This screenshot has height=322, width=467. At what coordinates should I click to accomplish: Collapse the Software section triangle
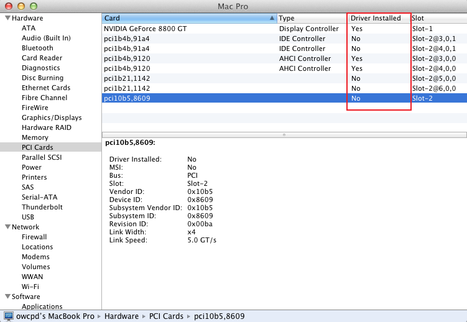(7, 297)
